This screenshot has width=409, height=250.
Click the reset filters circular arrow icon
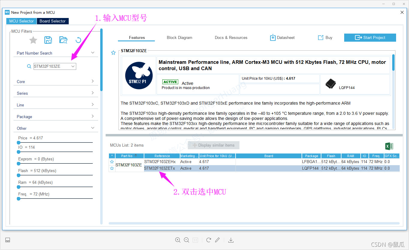coord(78,40)
